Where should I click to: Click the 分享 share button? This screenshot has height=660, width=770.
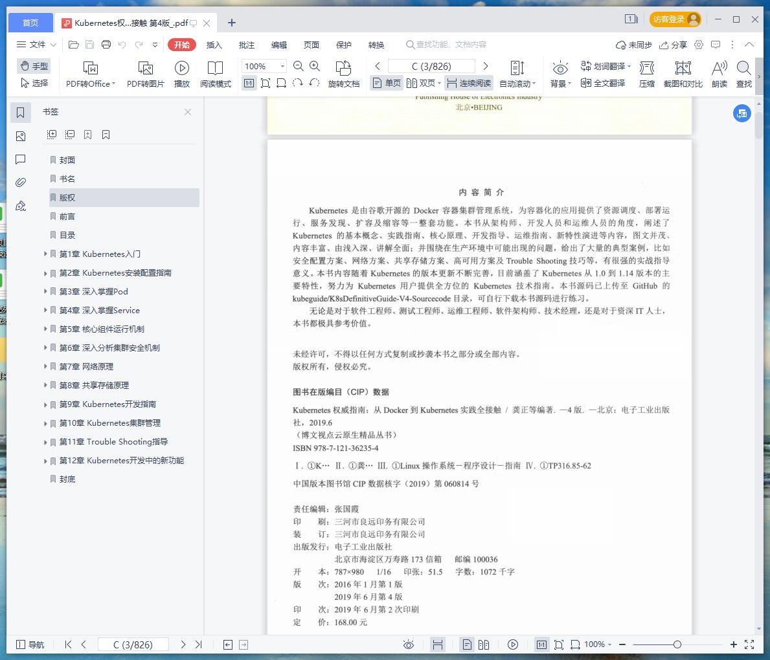point(674,45)
